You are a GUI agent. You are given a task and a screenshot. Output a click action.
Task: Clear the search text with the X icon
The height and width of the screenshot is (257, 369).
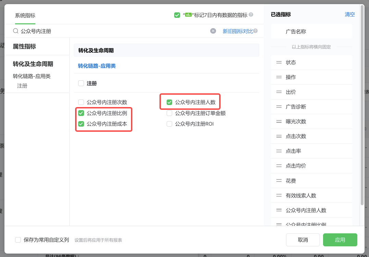pos(213,31)
